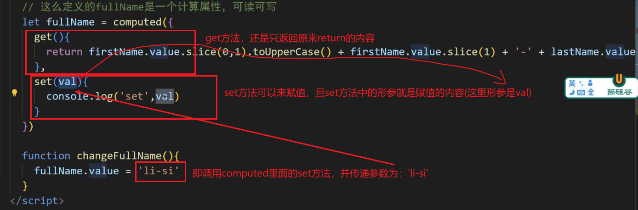Click the highlighted val inside console.log
The height and width of the screenshot is (210, 638).
(165, 96)
